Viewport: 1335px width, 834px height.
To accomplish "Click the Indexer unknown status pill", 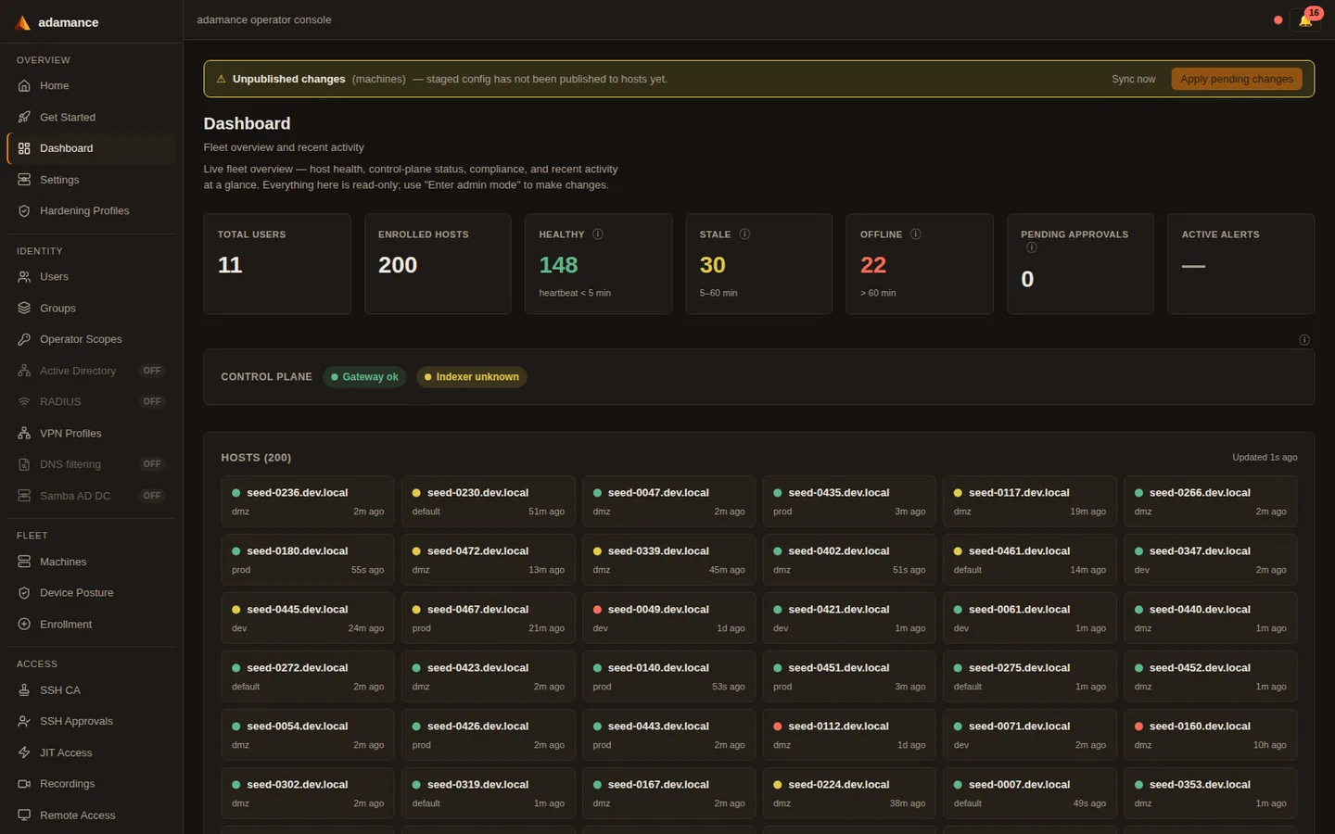I will (471, 377).
